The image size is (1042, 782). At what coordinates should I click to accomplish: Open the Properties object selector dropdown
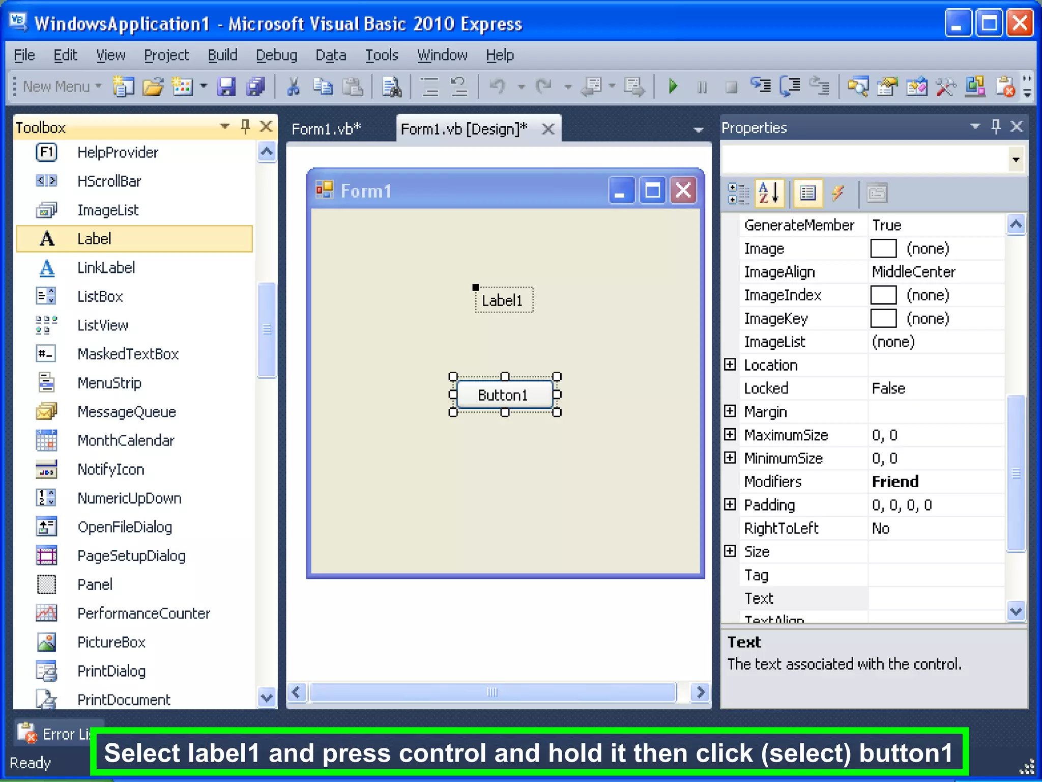1016,159
